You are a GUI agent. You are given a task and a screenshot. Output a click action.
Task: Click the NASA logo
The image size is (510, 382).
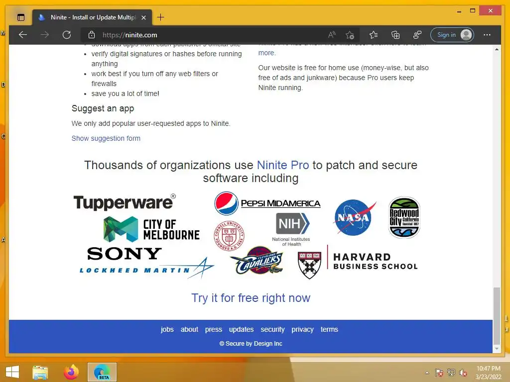tap(354, 217)
